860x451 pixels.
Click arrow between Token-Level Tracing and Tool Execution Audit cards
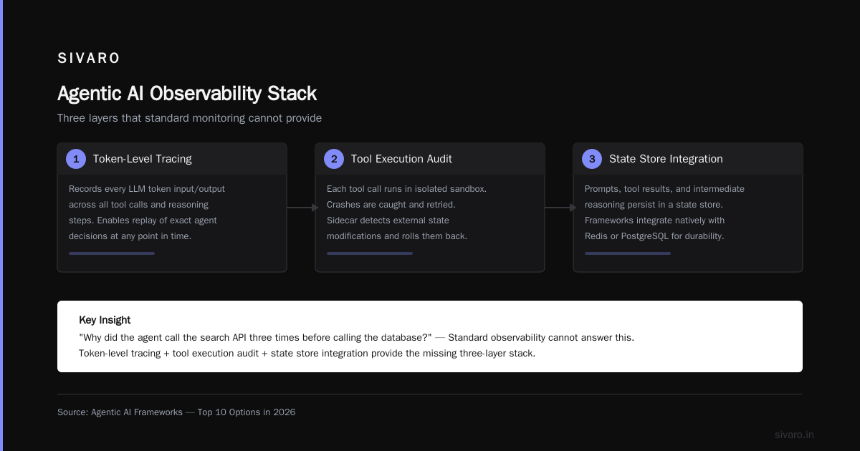tap(302, 208)
